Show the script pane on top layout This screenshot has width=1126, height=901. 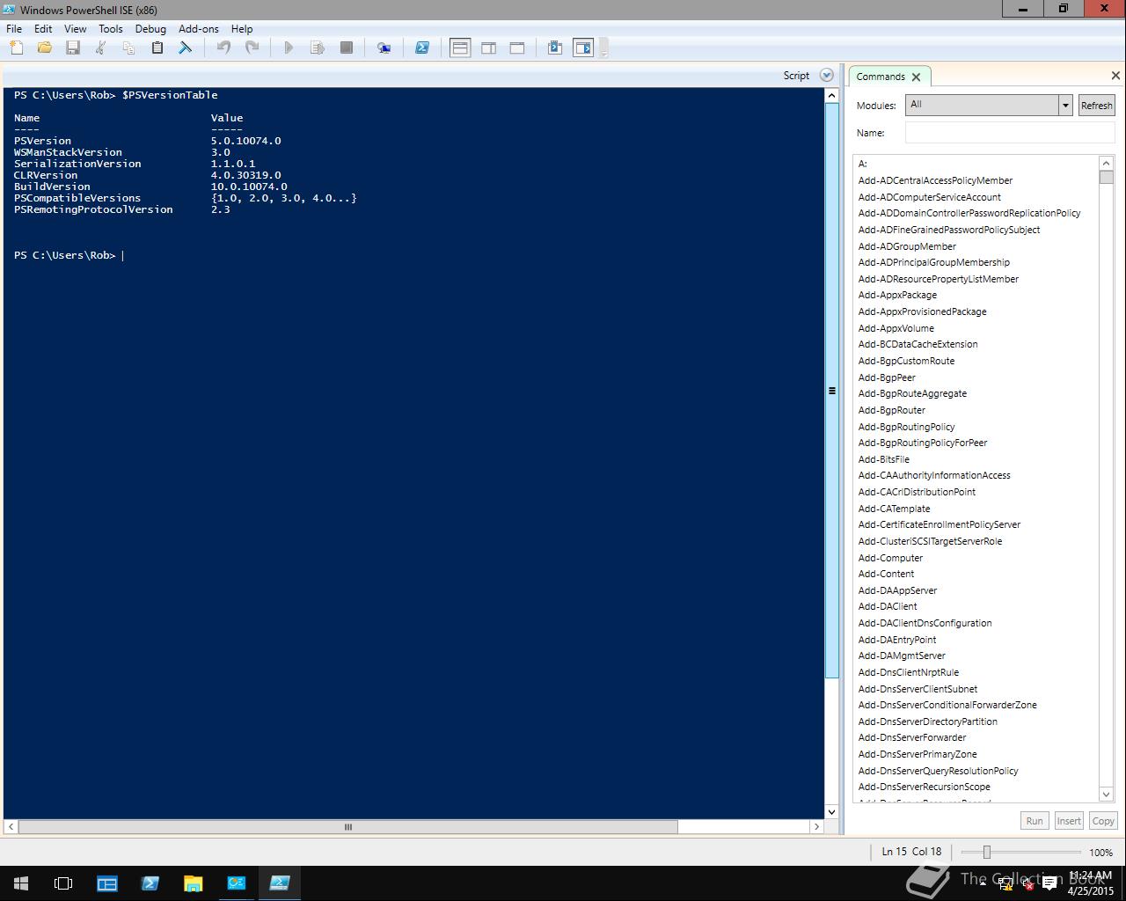point(460,48)
